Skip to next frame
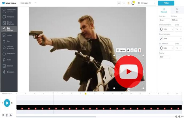The height and width of the screenshot is (118, 184). pyautogui.click(x=12, y=103)
